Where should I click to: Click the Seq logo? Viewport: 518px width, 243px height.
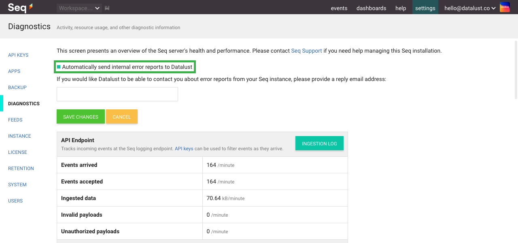click(x=20, y=7)
